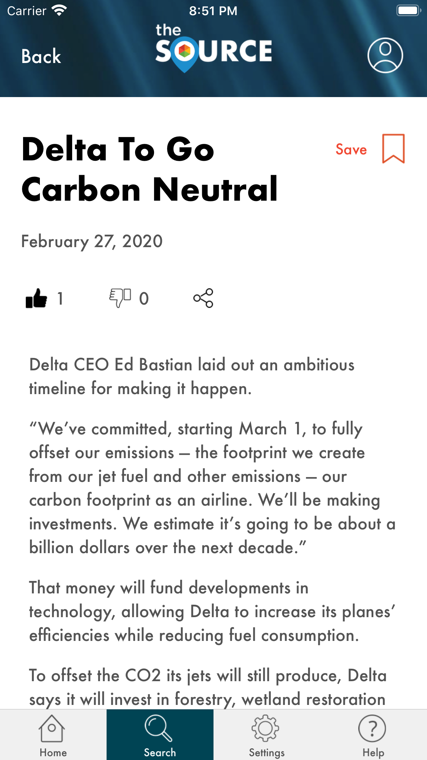Select the Search tab label
Viewport: 427px width, 760px height.
(160, 752)
